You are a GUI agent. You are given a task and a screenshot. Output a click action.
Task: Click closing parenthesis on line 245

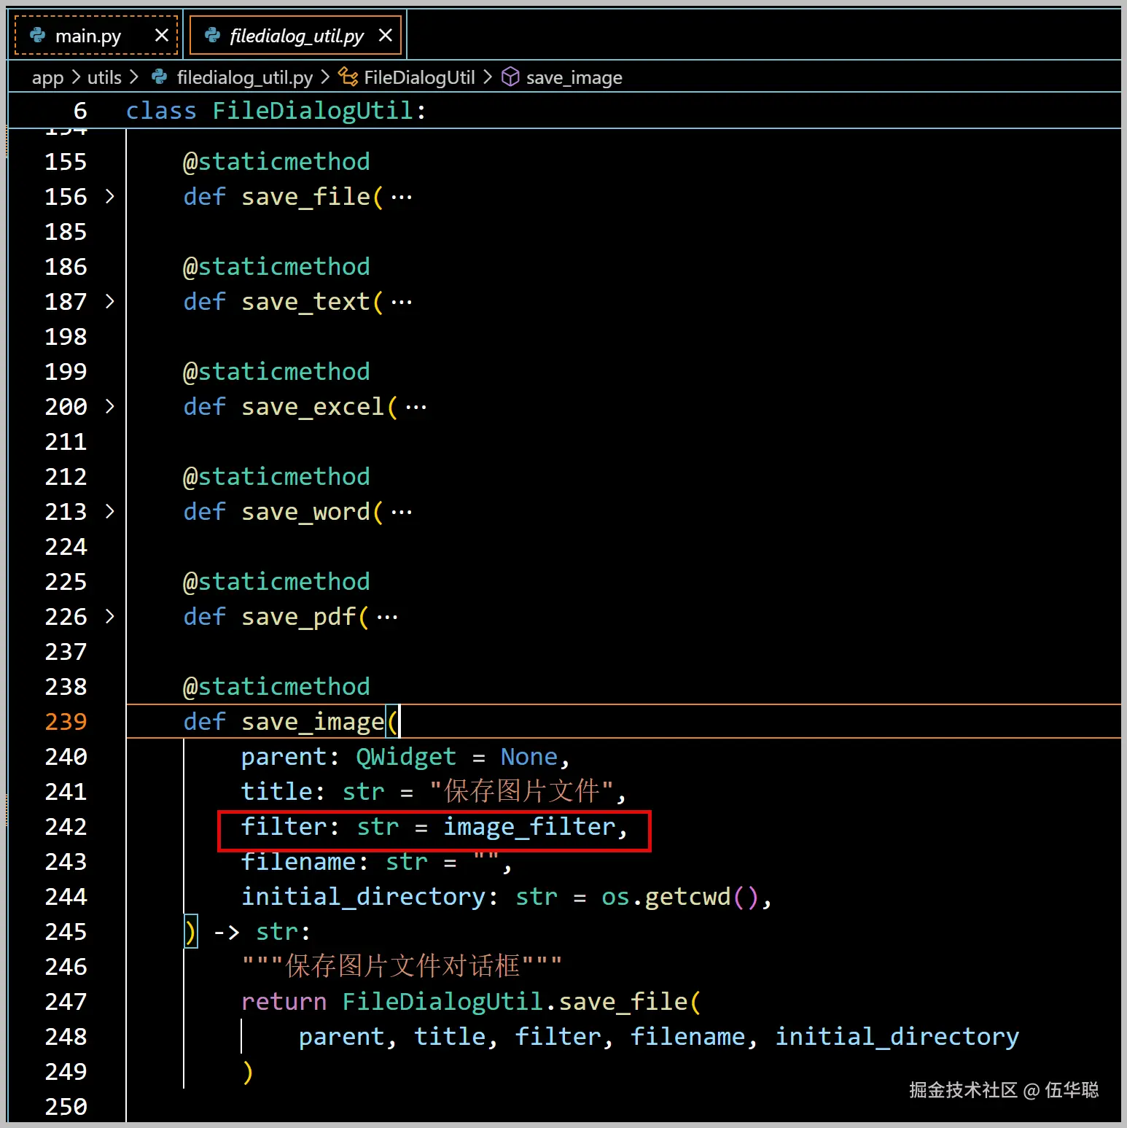[190, 932]
